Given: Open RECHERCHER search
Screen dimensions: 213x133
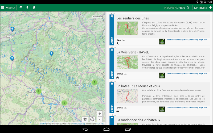Looking at the screenshot, I should pos(177,8).
